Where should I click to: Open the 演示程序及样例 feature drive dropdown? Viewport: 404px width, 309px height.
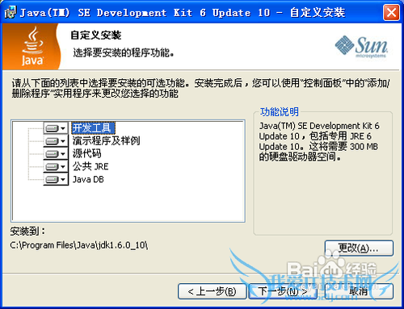[56, 141]
